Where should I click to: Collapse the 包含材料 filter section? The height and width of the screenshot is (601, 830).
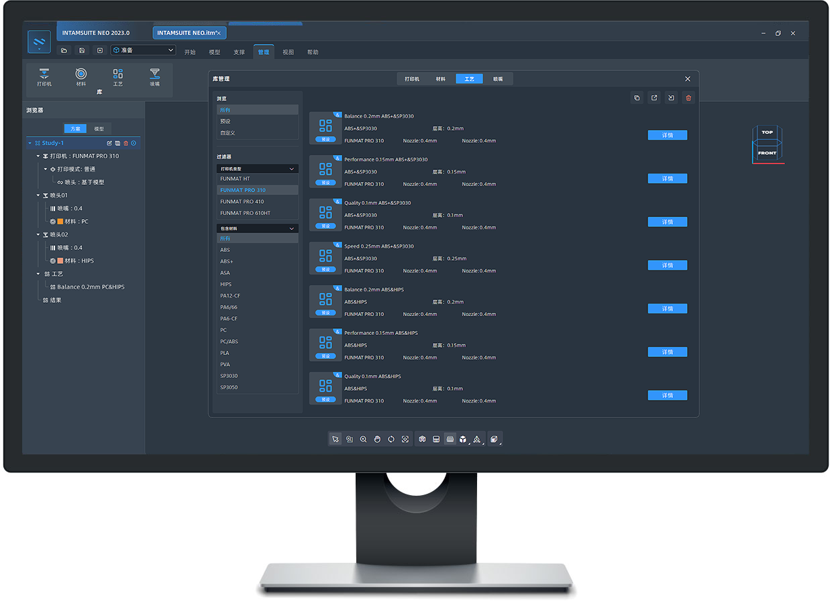(292, 228)
